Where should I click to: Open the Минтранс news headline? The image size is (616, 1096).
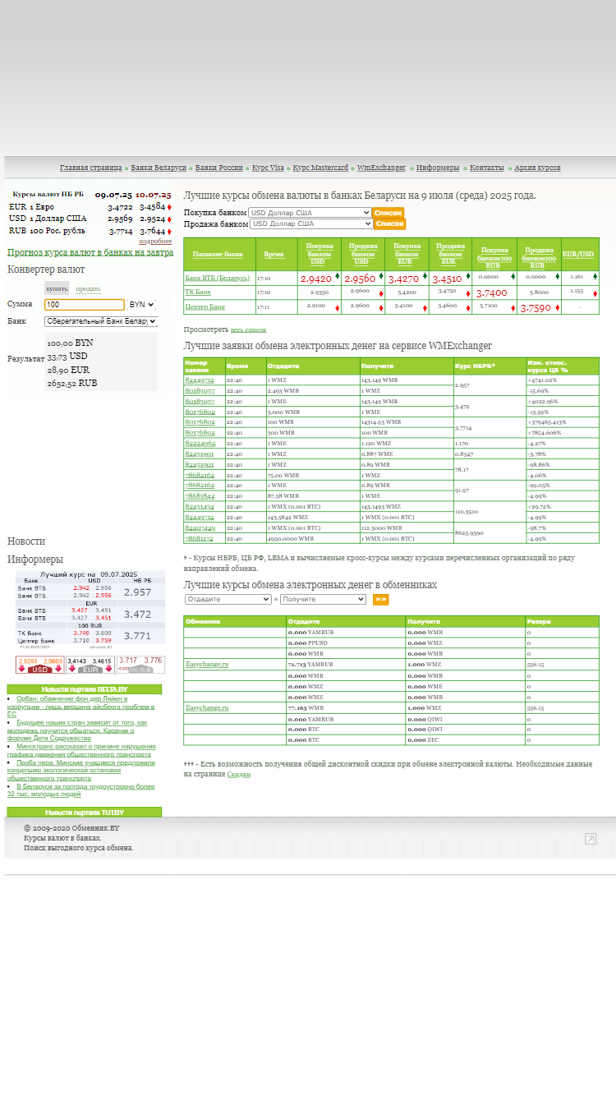tap(80, 750)
